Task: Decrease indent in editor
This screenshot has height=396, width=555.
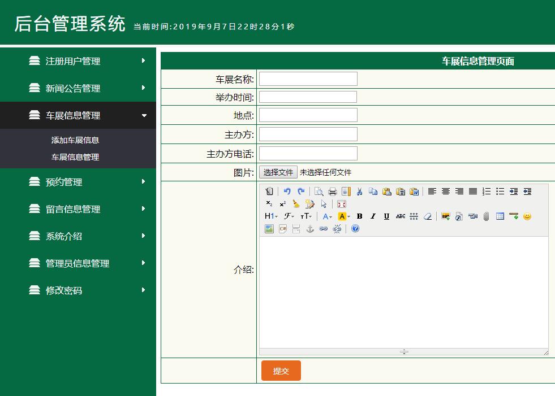Action: (527, 192)
